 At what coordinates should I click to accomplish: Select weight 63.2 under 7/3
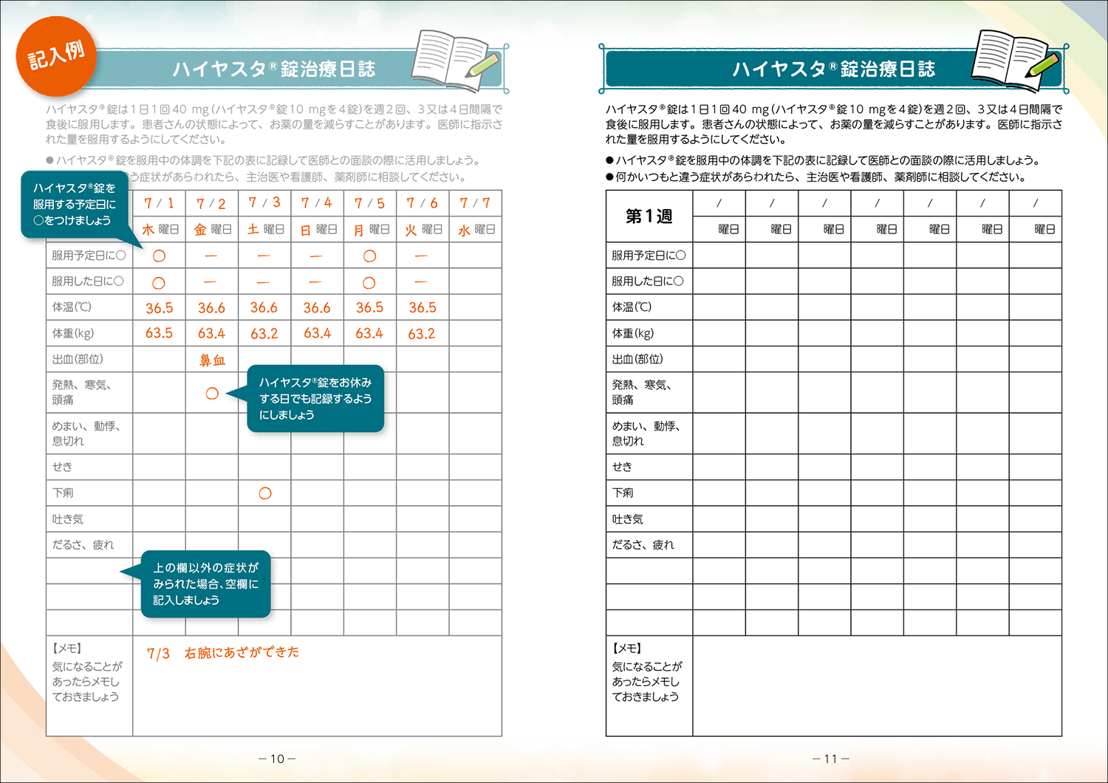tap(264, 334)
